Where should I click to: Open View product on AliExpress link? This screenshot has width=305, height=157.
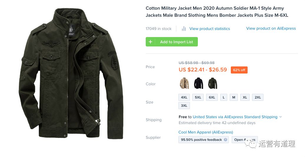(x=271, y=28)
